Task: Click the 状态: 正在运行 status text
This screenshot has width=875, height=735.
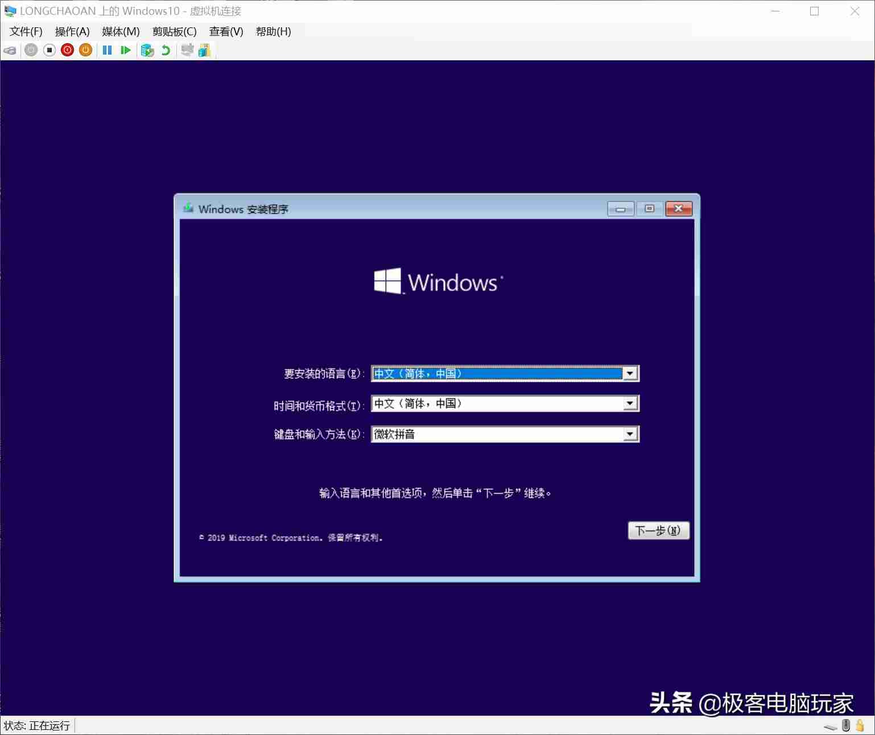Action: coord(37,726)
